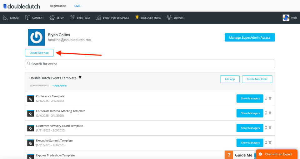Click phone icon for Executive Summit Template

(266, 142)
